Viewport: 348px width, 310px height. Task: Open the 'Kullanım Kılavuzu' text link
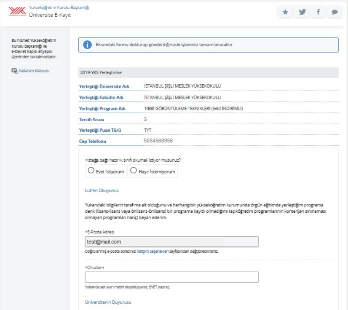[x=34, y=71]
